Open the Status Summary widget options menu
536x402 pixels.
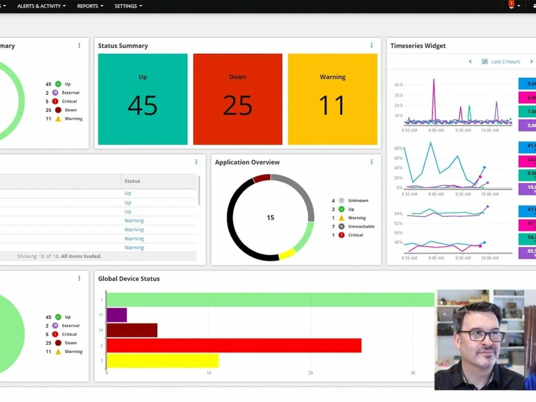coord(371,46)
